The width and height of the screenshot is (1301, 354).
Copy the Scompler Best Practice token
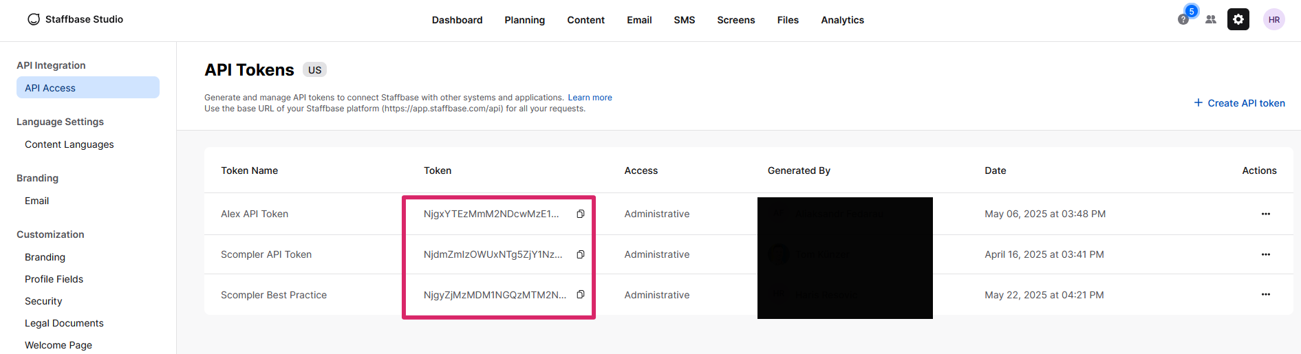click(x=581, y=294)
